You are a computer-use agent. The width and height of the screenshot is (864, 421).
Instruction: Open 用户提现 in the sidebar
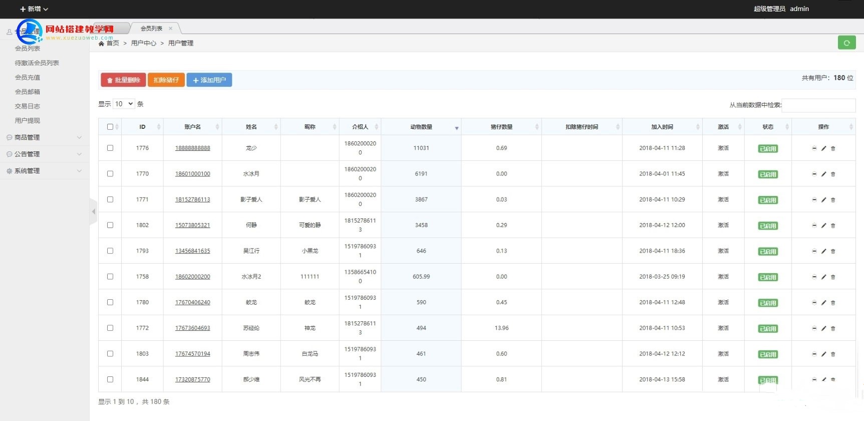(28, 121)
